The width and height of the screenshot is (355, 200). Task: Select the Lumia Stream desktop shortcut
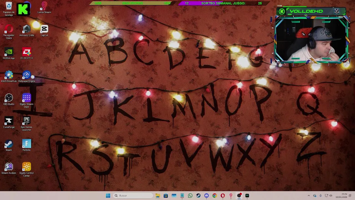(44, 8)
